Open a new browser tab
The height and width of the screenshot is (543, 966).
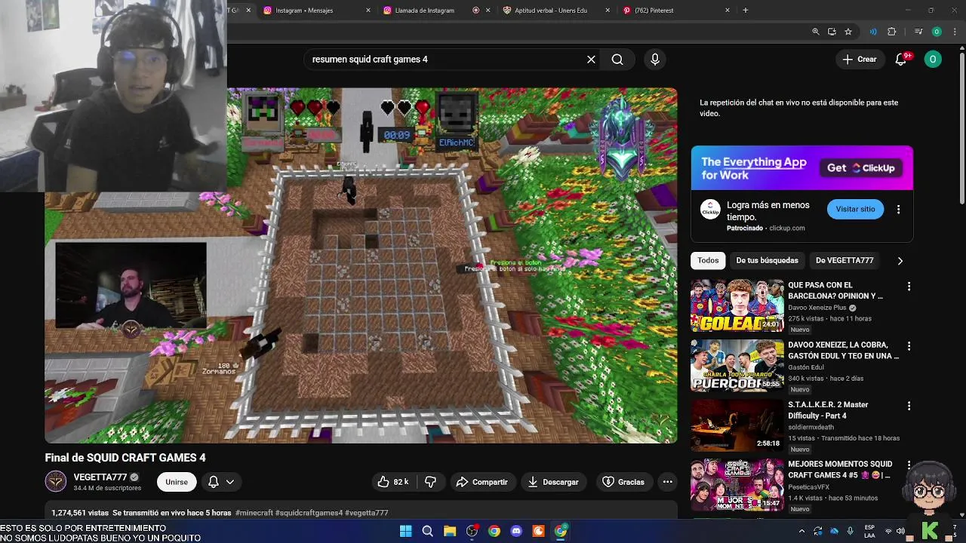click(746, 11)
